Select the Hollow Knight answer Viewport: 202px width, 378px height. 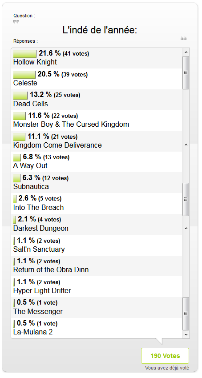(x=97, y=58)
